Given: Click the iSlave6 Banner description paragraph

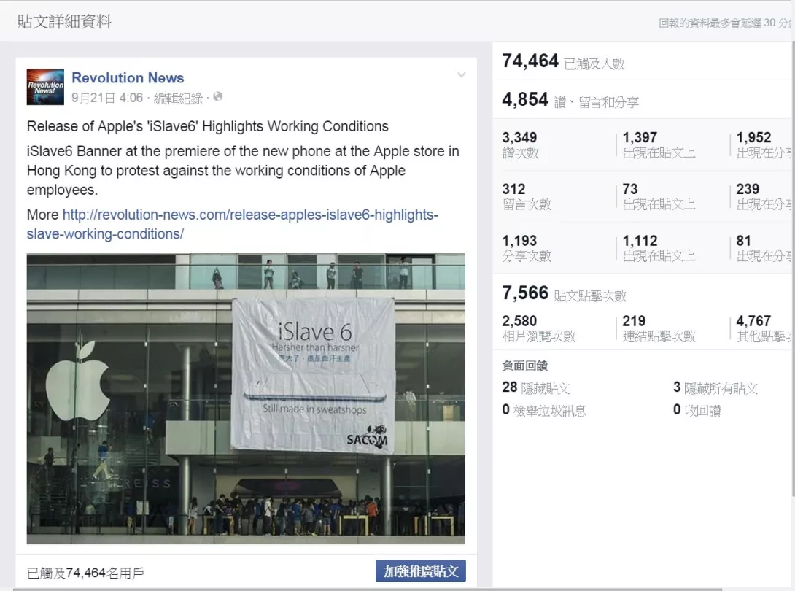Looking at the screenshot, I should pos(244,171).
